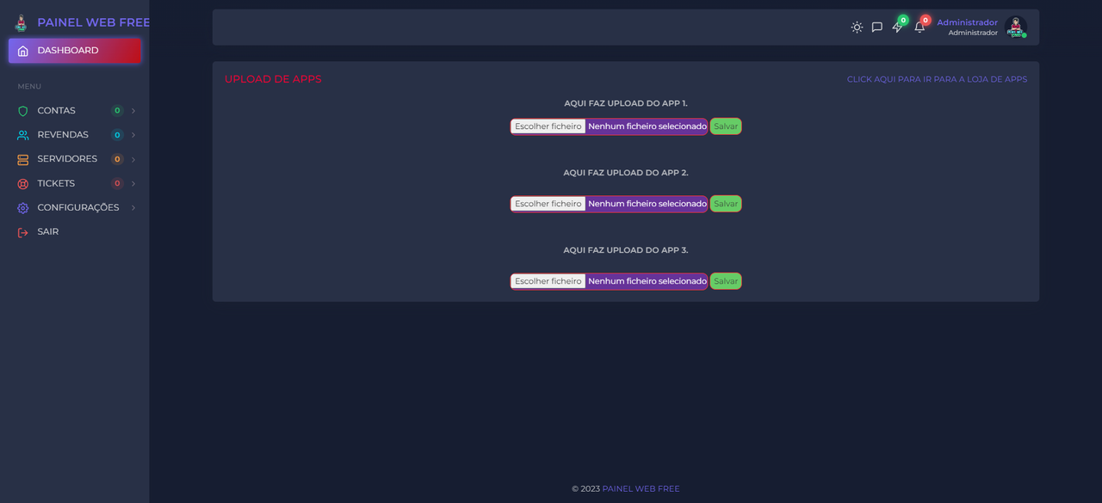Screen dimensions: 1102x503
Task: Toggle light theme with sun icon
Action: (857, 28)
